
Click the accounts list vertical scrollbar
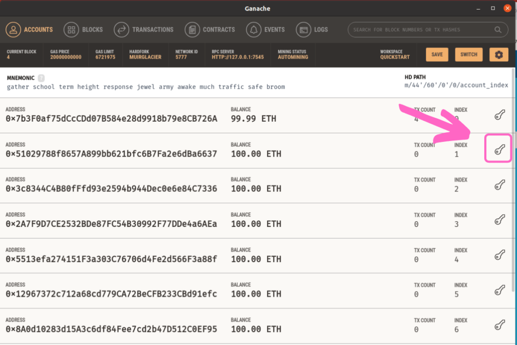[513, 180]
